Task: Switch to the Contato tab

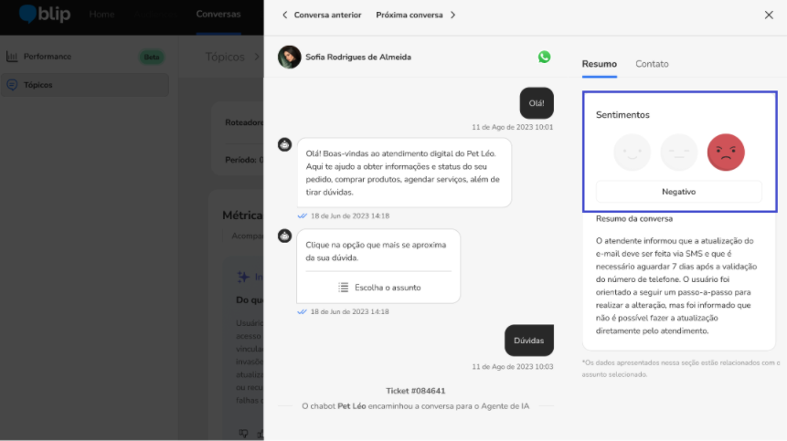Action: coord(652,64)
